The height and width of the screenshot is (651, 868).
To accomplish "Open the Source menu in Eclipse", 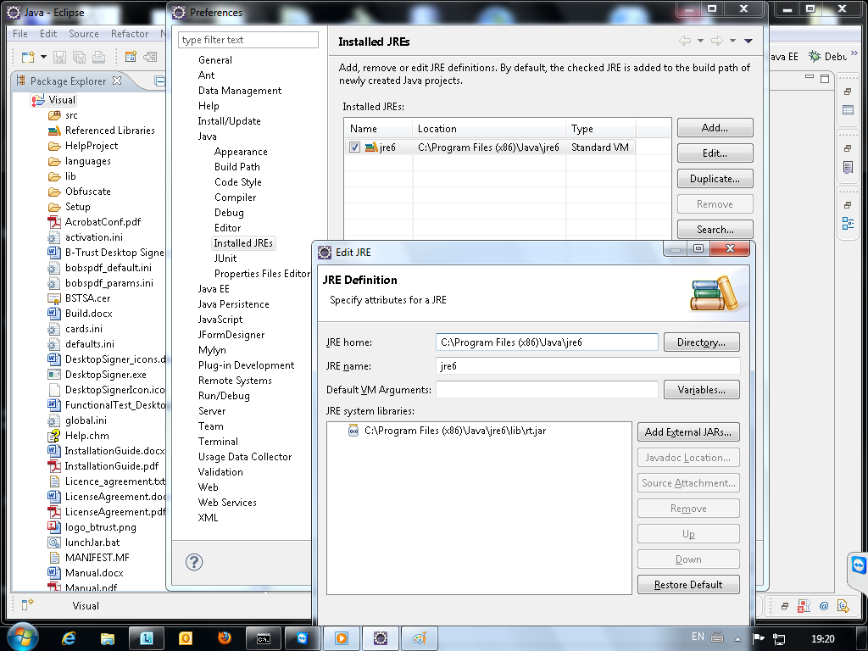I will coord(84,34).
